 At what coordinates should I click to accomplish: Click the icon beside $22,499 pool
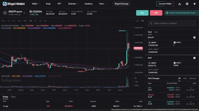[194, 37]
